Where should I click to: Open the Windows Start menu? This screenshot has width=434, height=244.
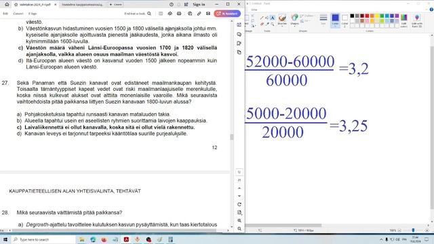tap(5, 239)
